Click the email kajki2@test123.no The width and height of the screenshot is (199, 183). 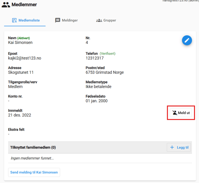click(25, 58)
